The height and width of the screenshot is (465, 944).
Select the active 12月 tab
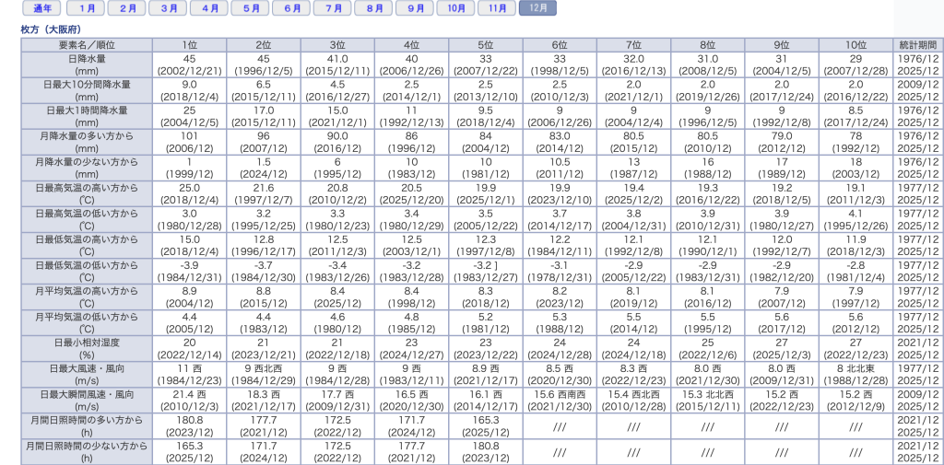(538, 8)
